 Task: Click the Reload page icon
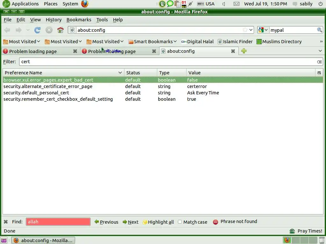tap(38, 30)
